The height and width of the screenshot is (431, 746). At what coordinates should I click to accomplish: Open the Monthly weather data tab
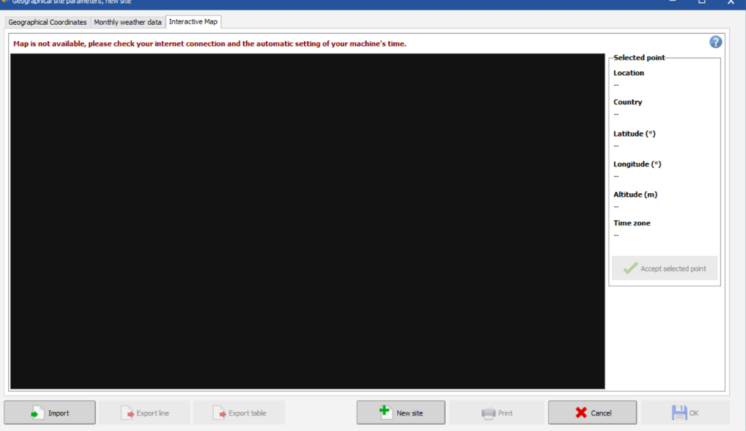pyautogui.click(x=127, y=22)
